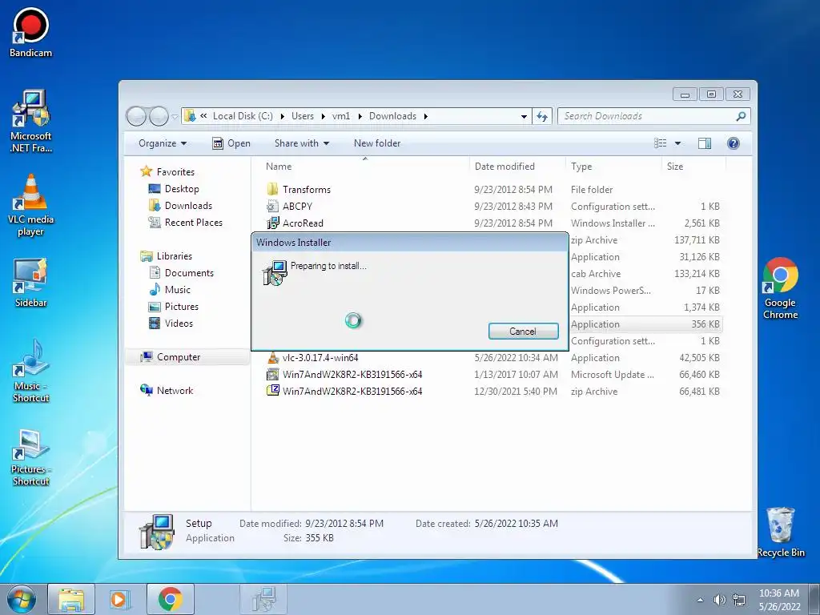Click the Open toolbar button
Screen dimensions: 820x615
click(x=231, y=143)
